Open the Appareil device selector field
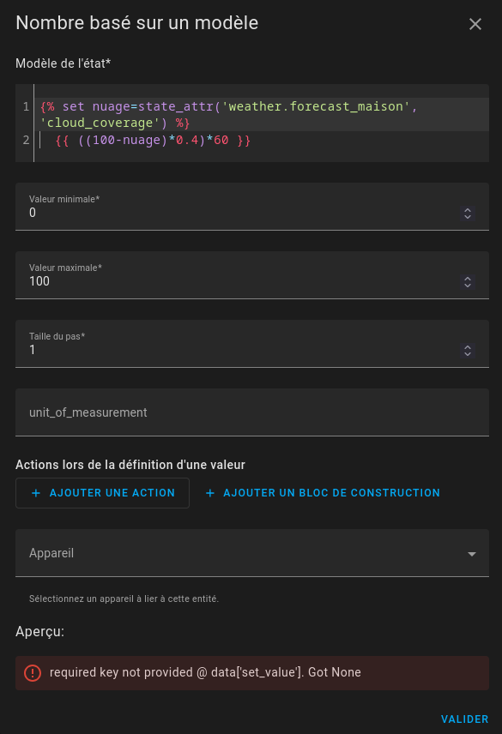Image resolution: width=502 pixels, height=734 pixels. coord(252,553)
